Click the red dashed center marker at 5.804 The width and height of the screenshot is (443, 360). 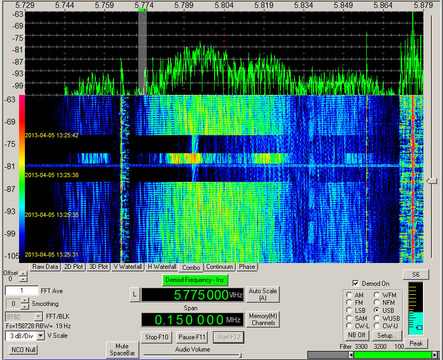click(225, 53)
